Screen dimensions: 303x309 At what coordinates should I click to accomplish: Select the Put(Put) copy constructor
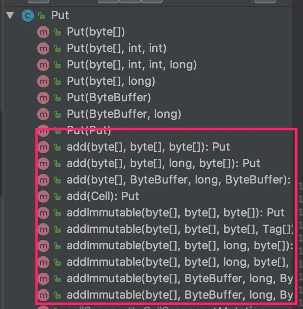coord(89,130)
